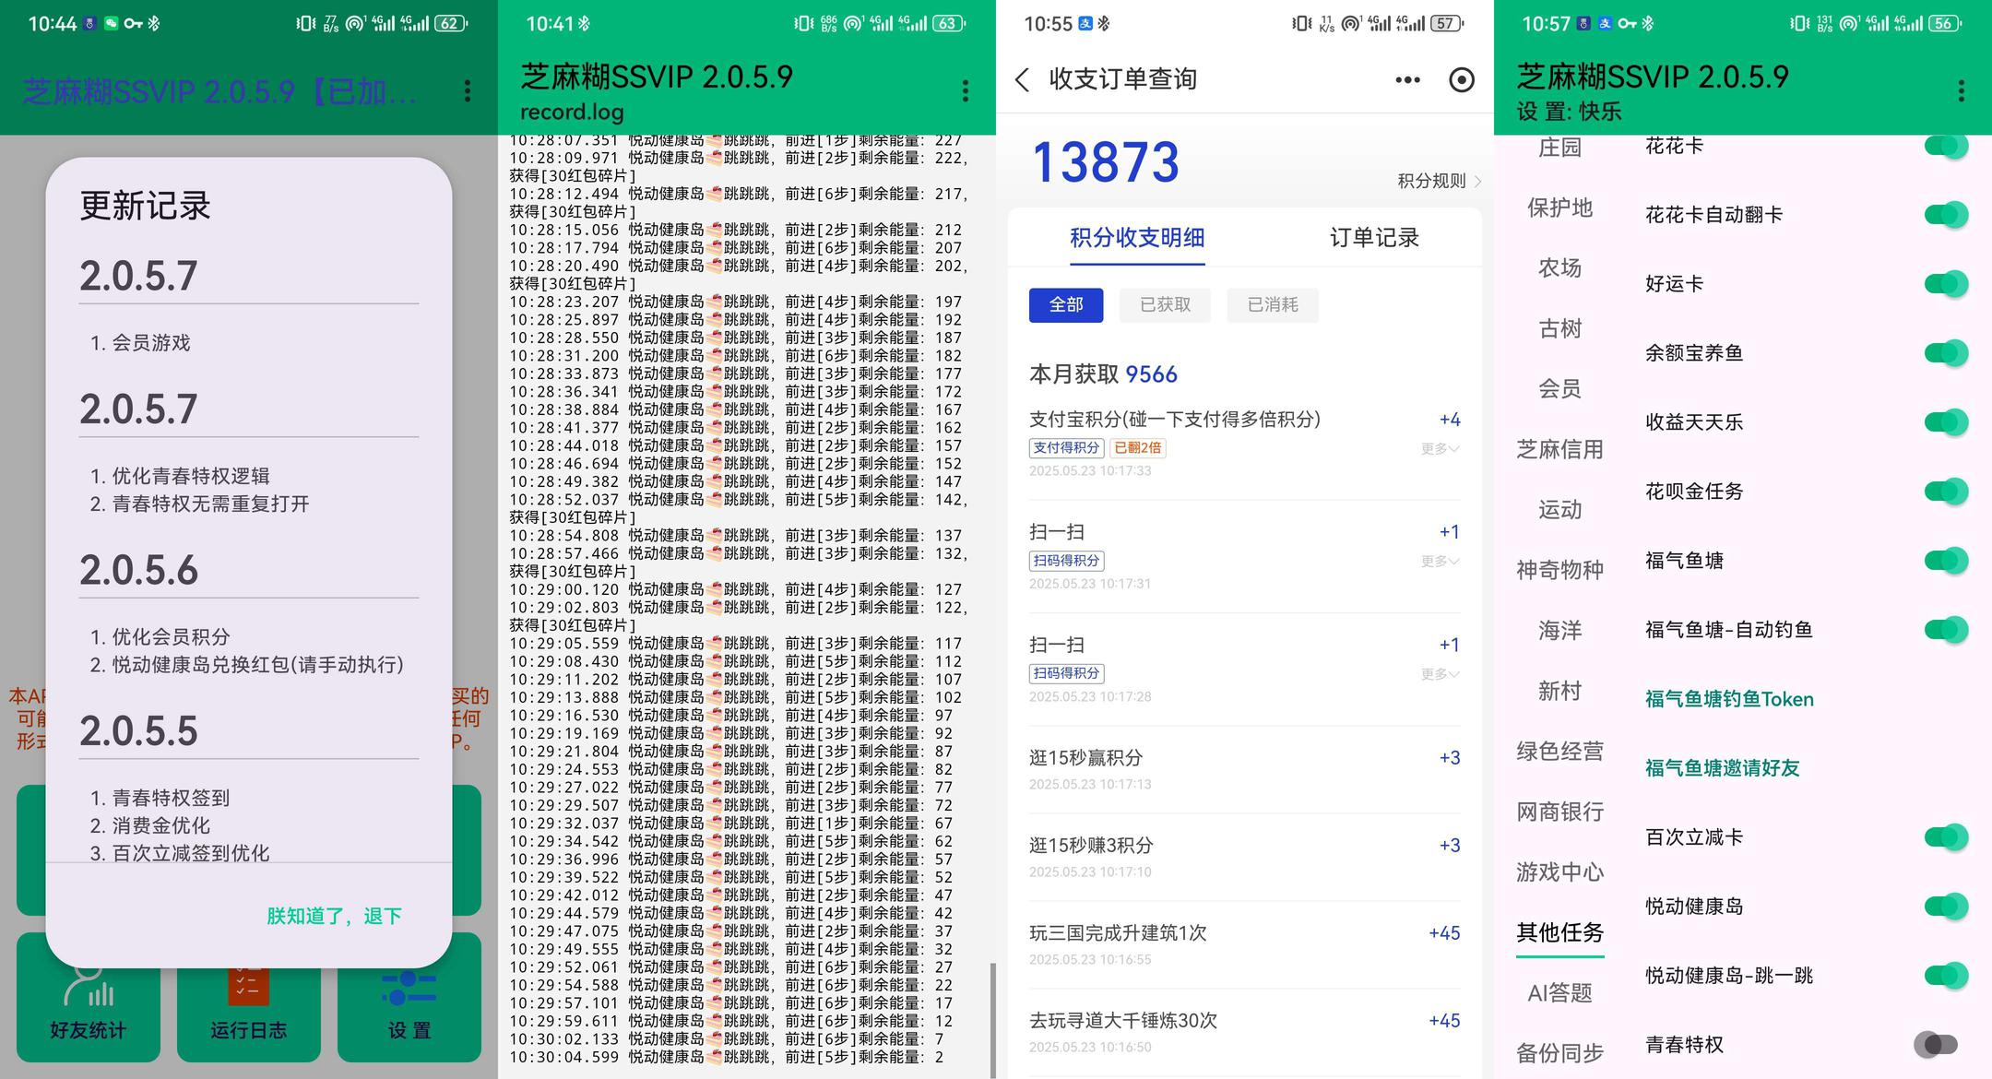Open 积分规则 link

pyautogui.click(x=1439, y=181)
